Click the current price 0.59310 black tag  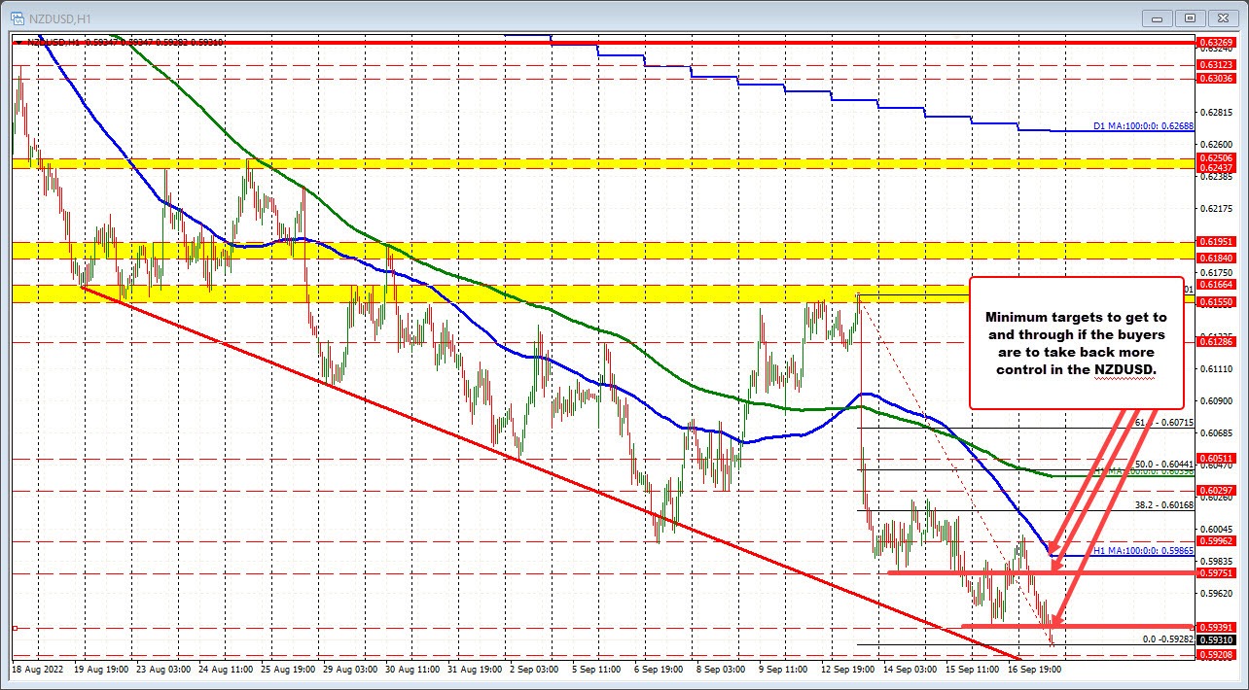pyautogui.click(x=1217, y=639)
